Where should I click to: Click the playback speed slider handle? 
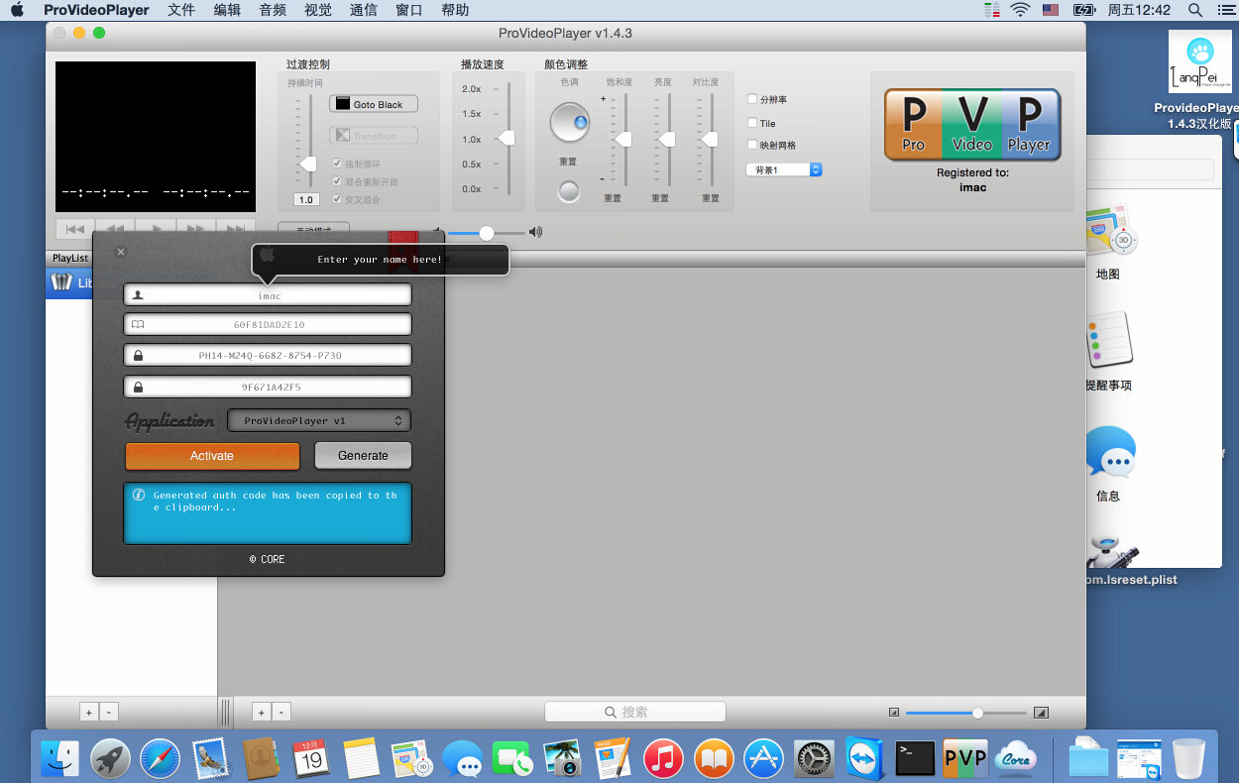click(x=507, y=139)
